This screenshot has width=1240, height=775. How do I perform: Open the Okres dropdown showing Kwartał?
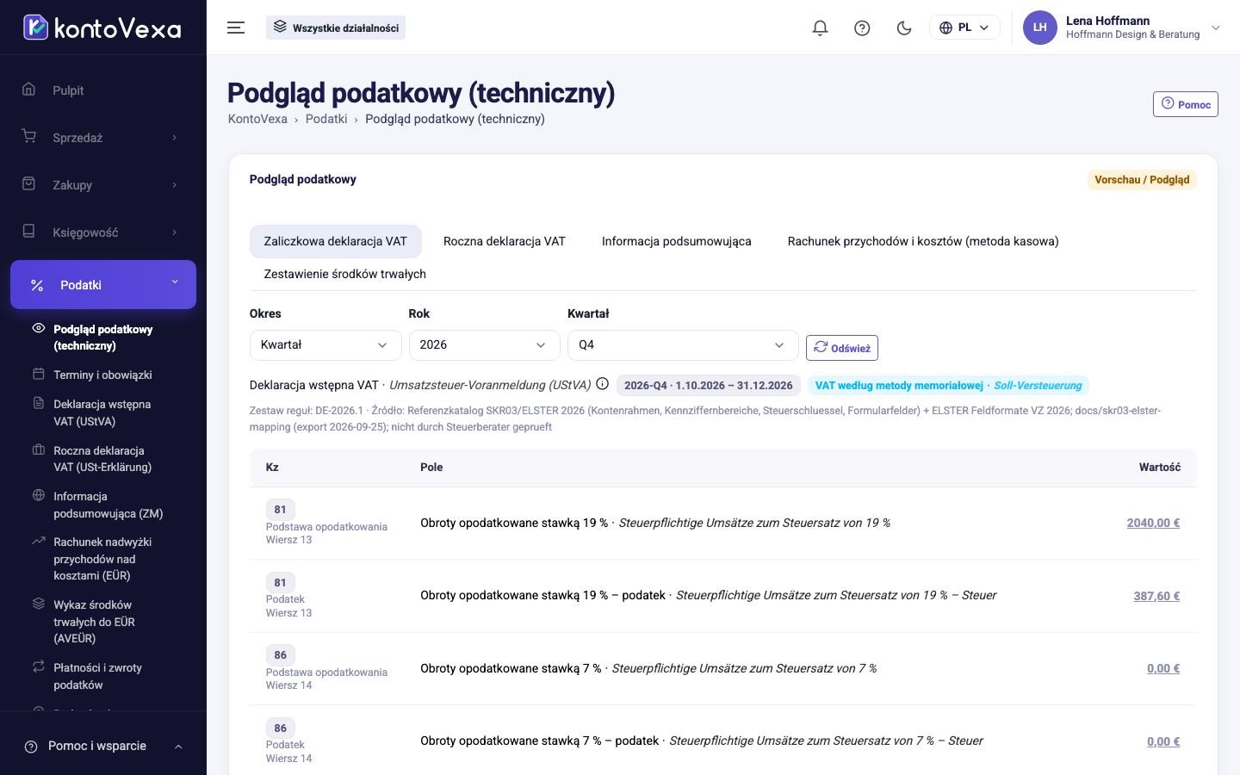coord(325,344)
